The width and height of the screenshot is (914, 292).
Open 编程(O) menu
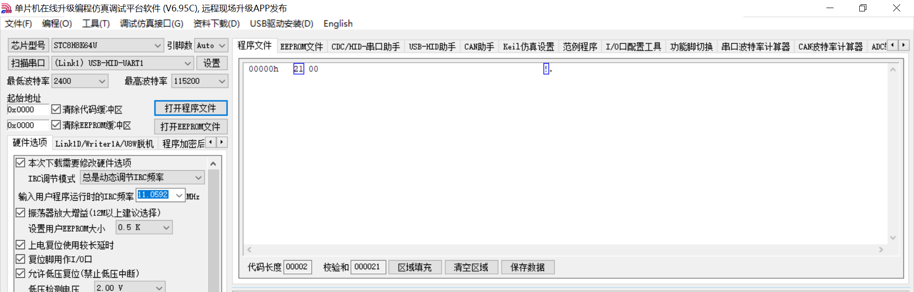[x=57, y=24]
